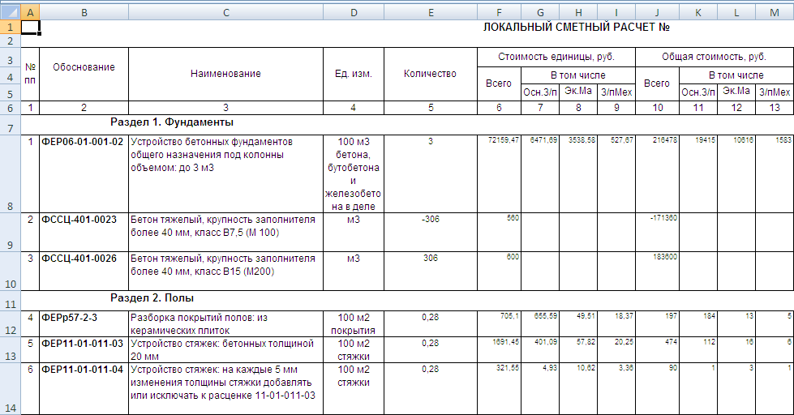Select value '-171360'
This screenshot has width=794, height=415.
657,233
